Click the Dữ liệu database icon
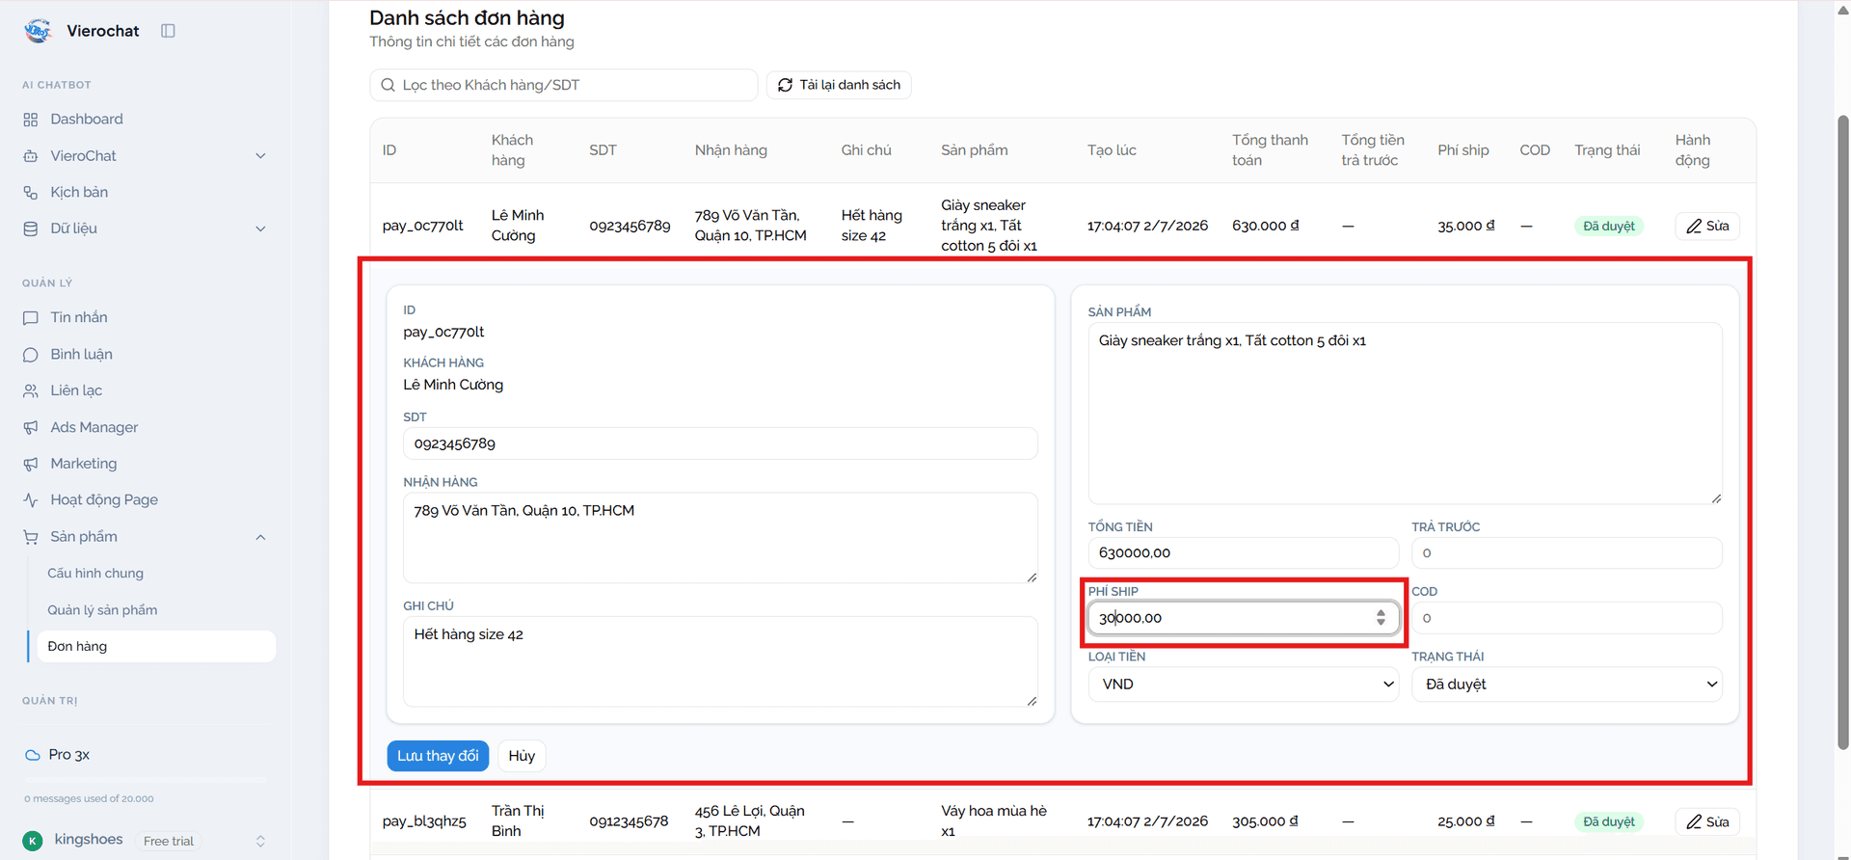 click(31, 229)
